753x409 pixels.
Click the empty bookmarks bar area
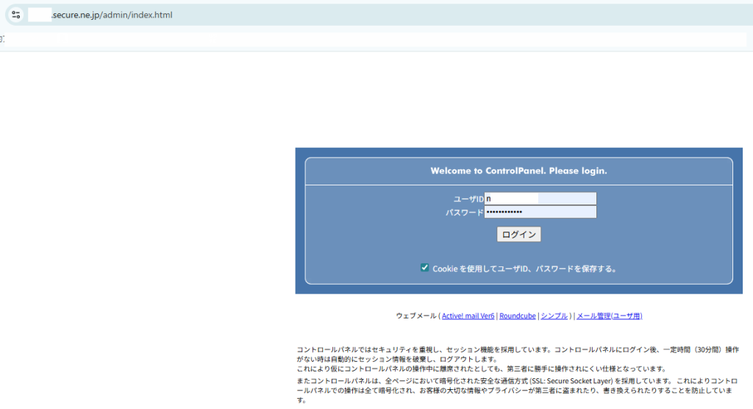368,39
